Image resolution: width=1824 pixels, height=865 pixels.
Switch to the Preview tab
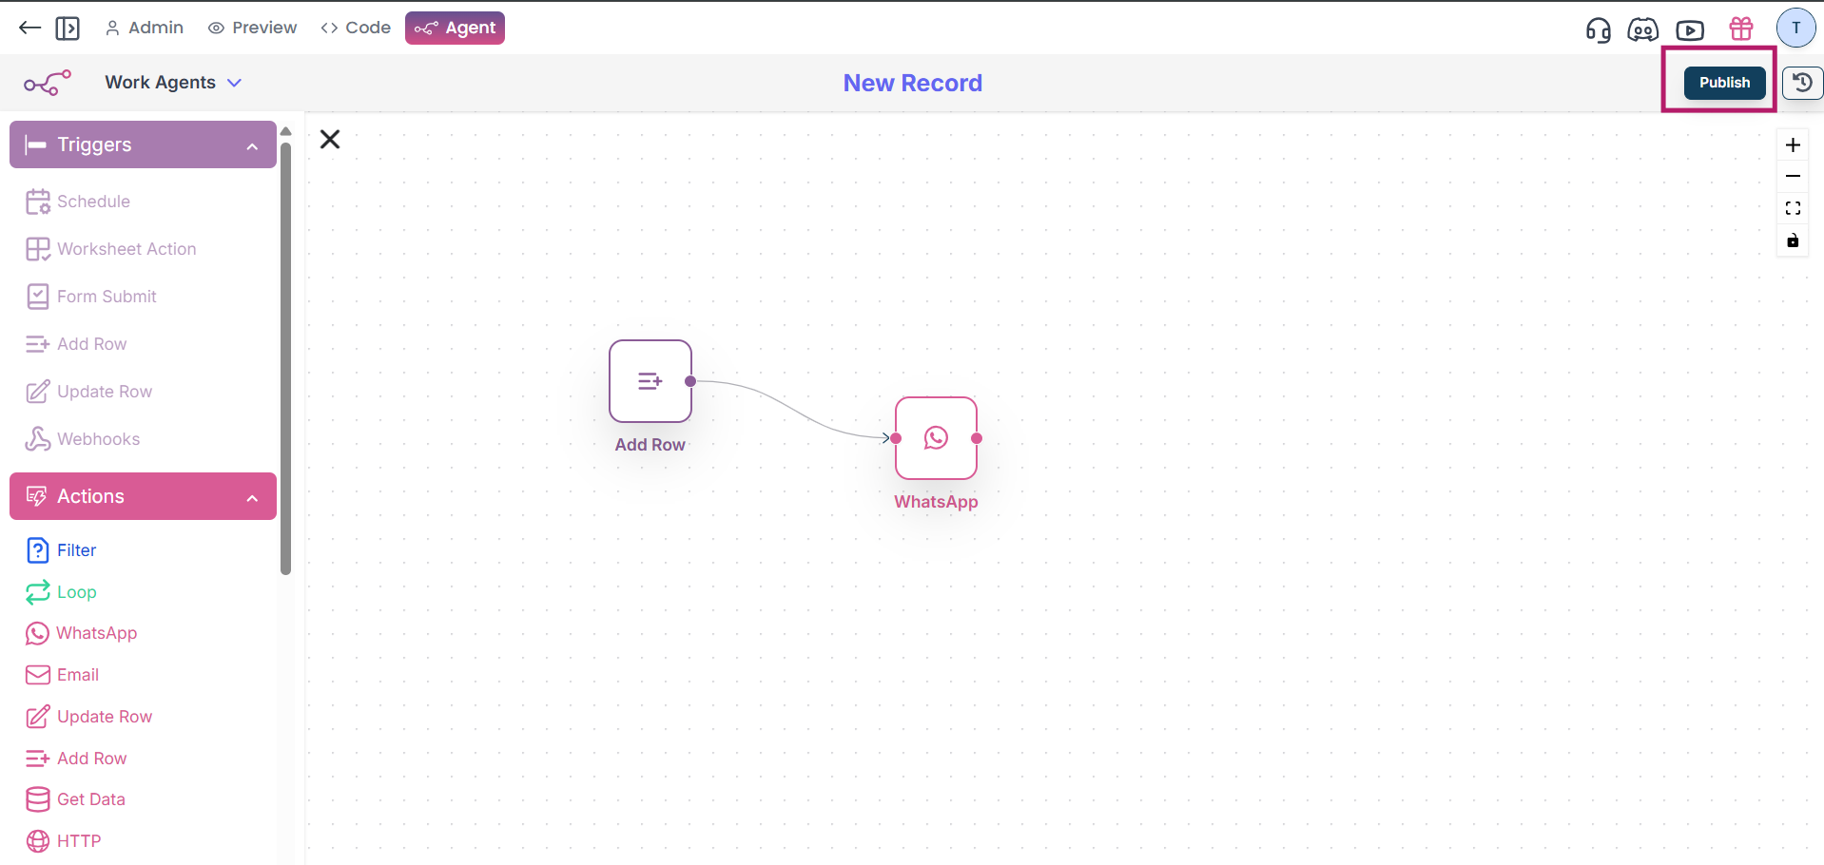(253, 28)
